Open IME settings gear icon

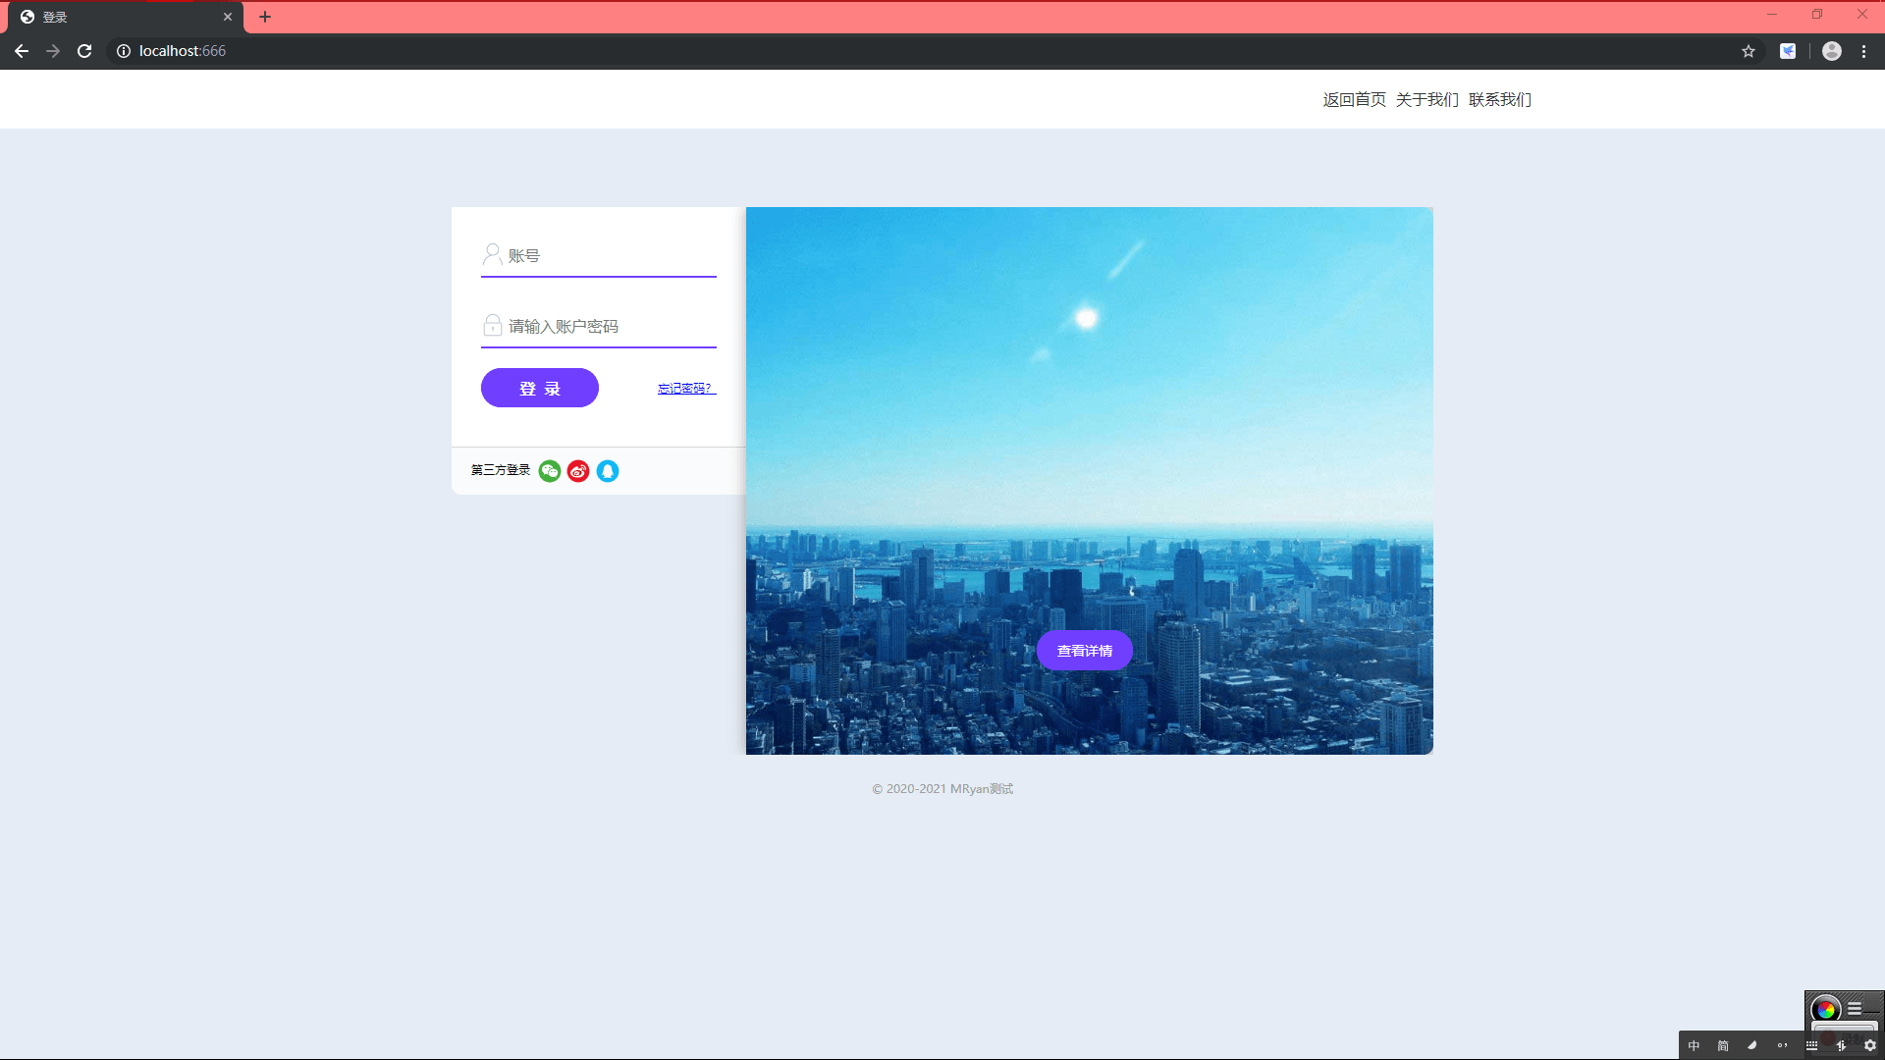(x=1870, y=1045)
